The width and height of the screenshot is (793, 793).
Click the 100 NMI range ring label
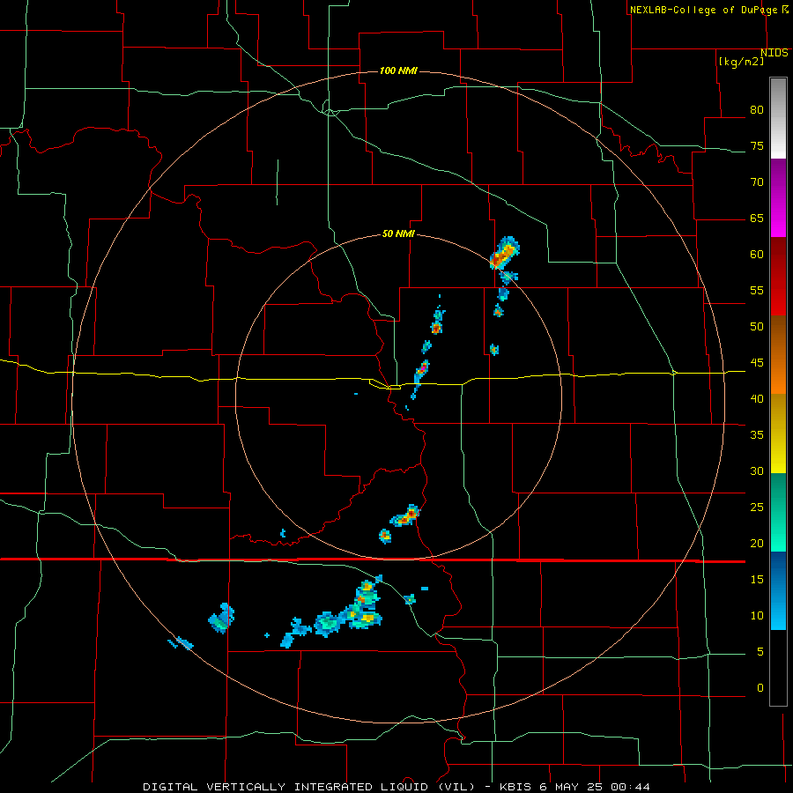click(398, 70)
